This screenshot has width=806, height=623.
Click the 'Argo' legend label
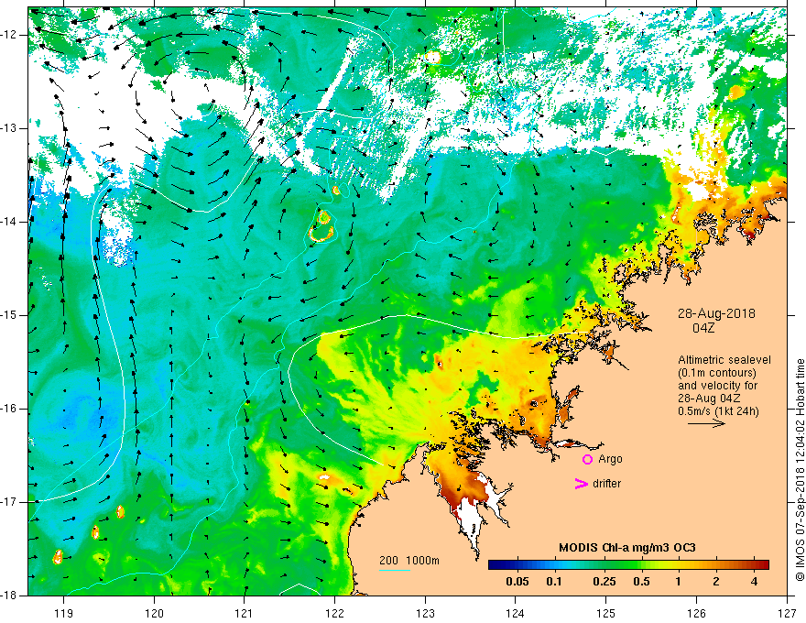point(610,459)
